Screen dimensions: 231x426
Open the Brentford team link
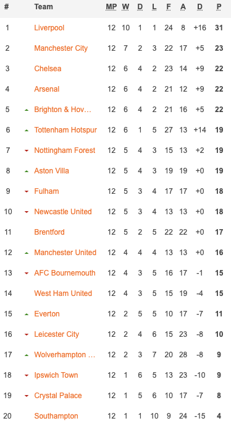(x=49, y=232)
